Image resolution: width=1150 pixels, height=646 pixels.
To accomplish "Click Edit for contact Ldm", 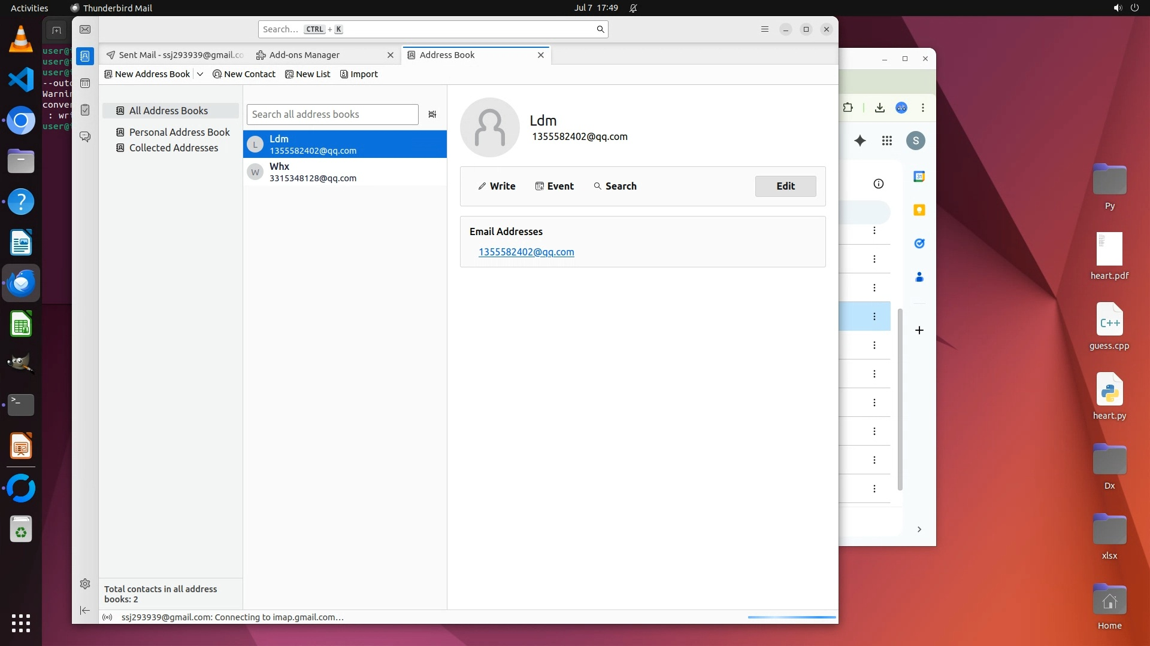I will [x=785, y=186].
